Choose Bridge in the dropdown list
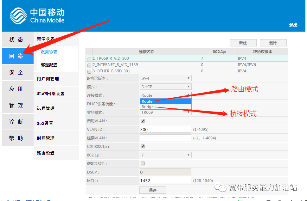The height and width of the screenshot is (201, 307). click(x=166, y=107)
